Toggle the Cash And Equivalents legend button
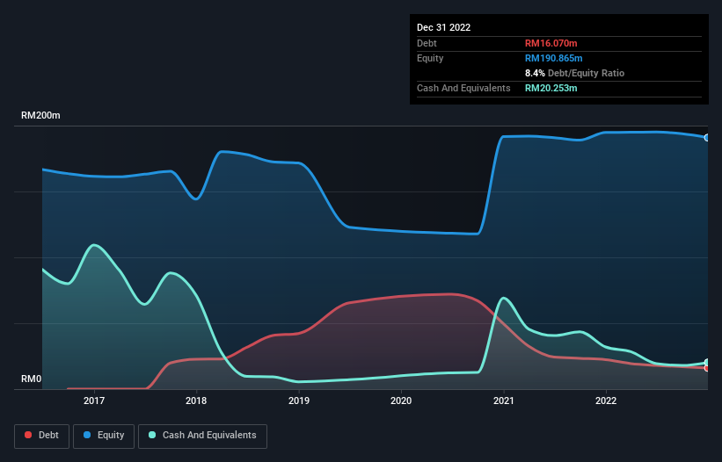The height and width of the screenshot is (462, 722). [202, 436]
